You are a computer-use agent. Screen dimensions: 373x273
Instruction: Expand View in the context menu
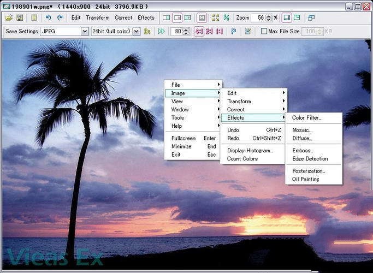click(193, 101)
